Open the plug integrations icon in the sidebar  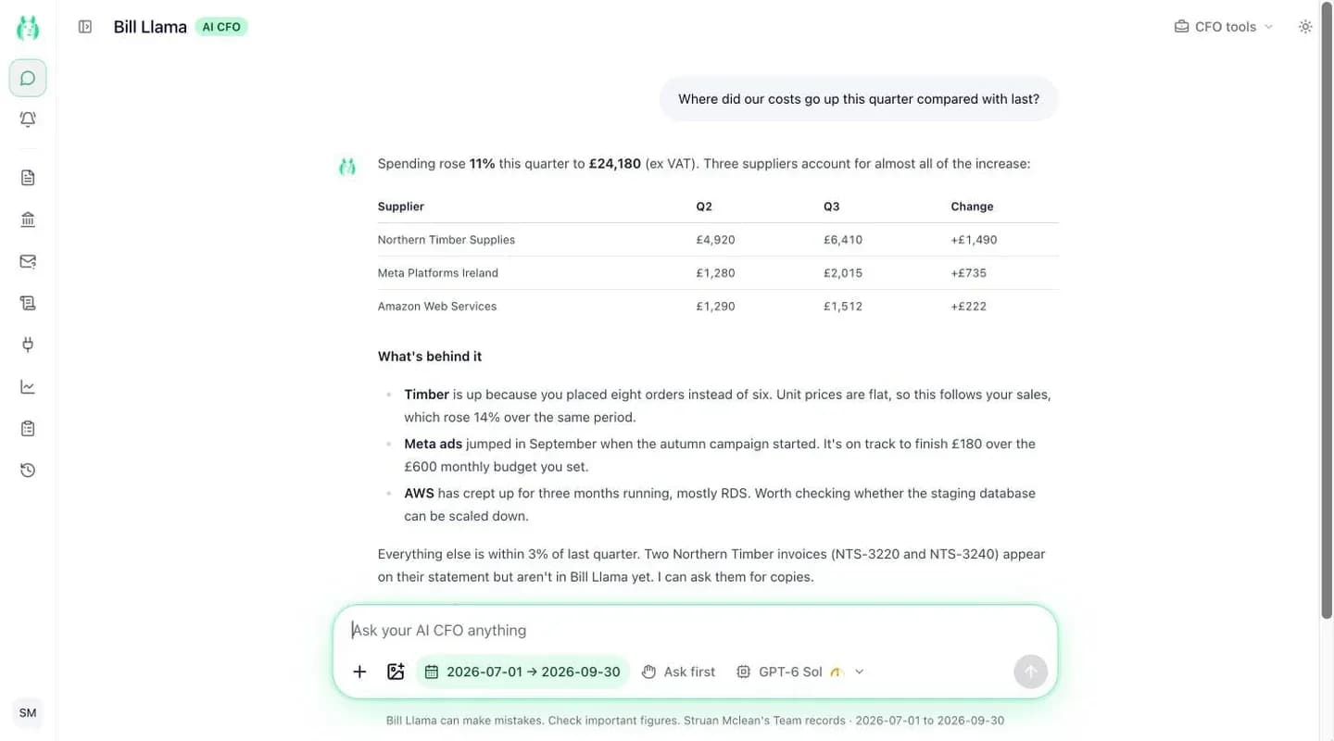click(28, 345)
